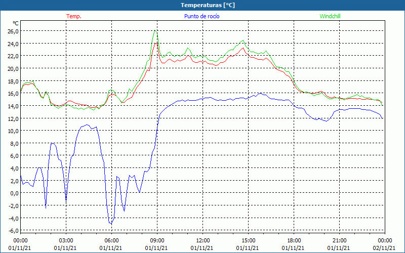Click the -4,0 y-axis value
Viewport: 405px width, 253px height.
(13, 219)
